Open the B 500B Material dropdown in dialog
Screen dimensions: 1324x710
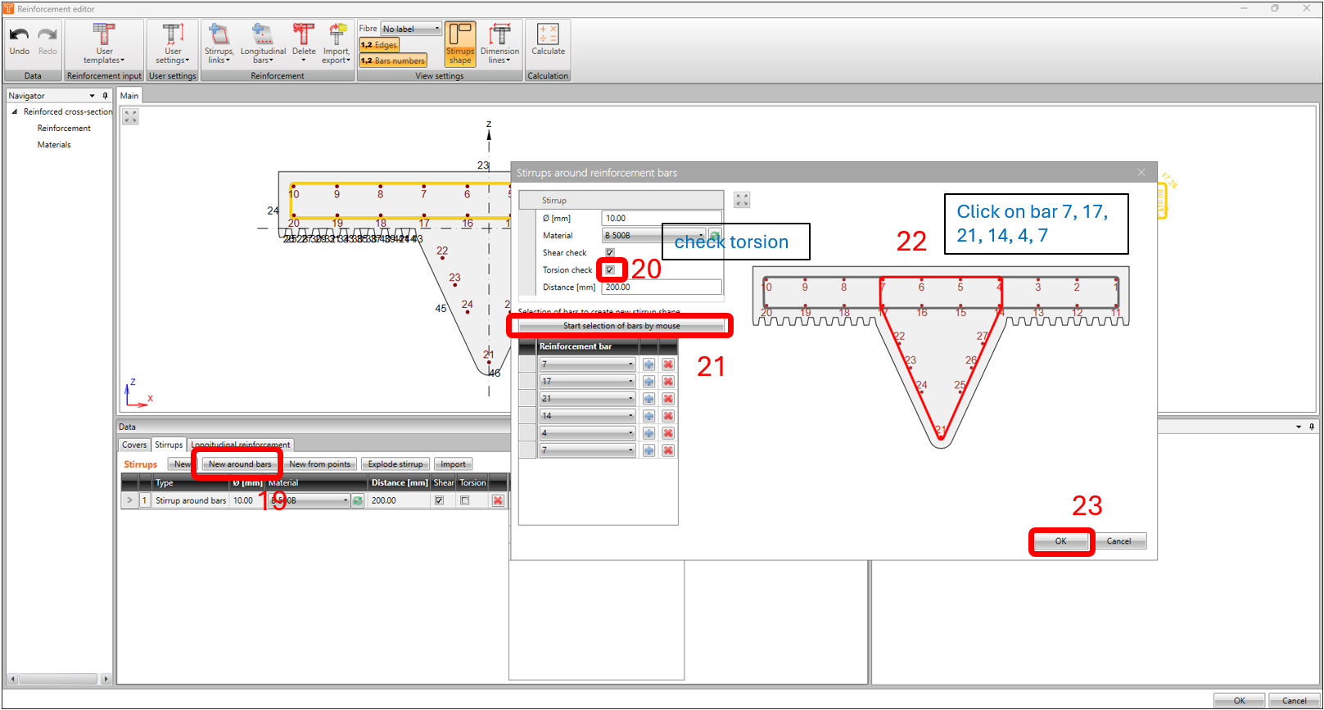click(x=654, y=236)
